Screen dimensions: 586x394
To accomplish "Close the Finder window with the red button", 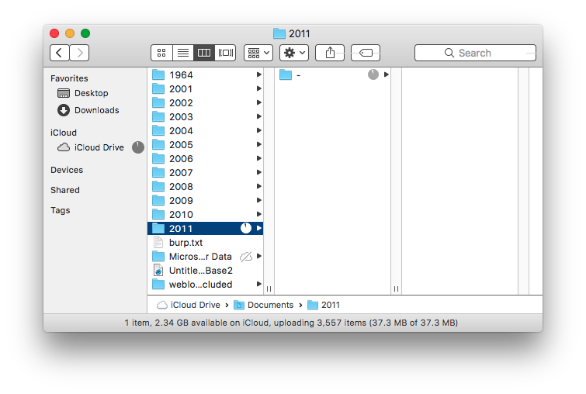I will pos(54,33).
